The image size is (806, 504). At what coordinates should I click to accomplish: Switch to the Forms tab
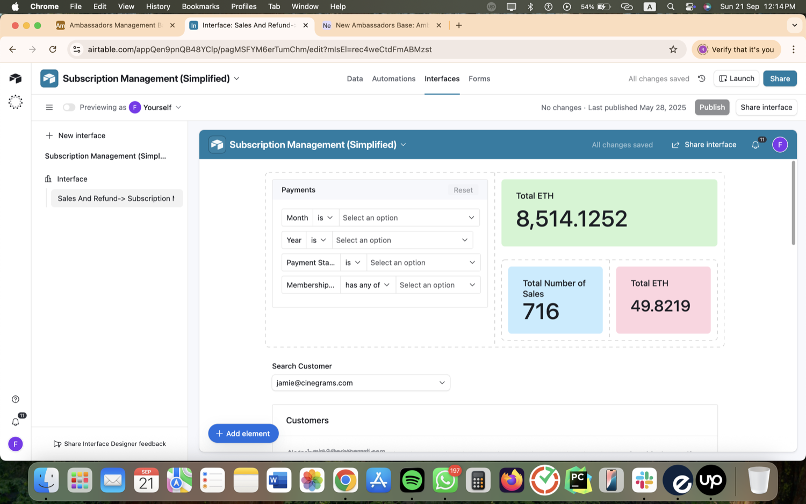pos(479,79)
